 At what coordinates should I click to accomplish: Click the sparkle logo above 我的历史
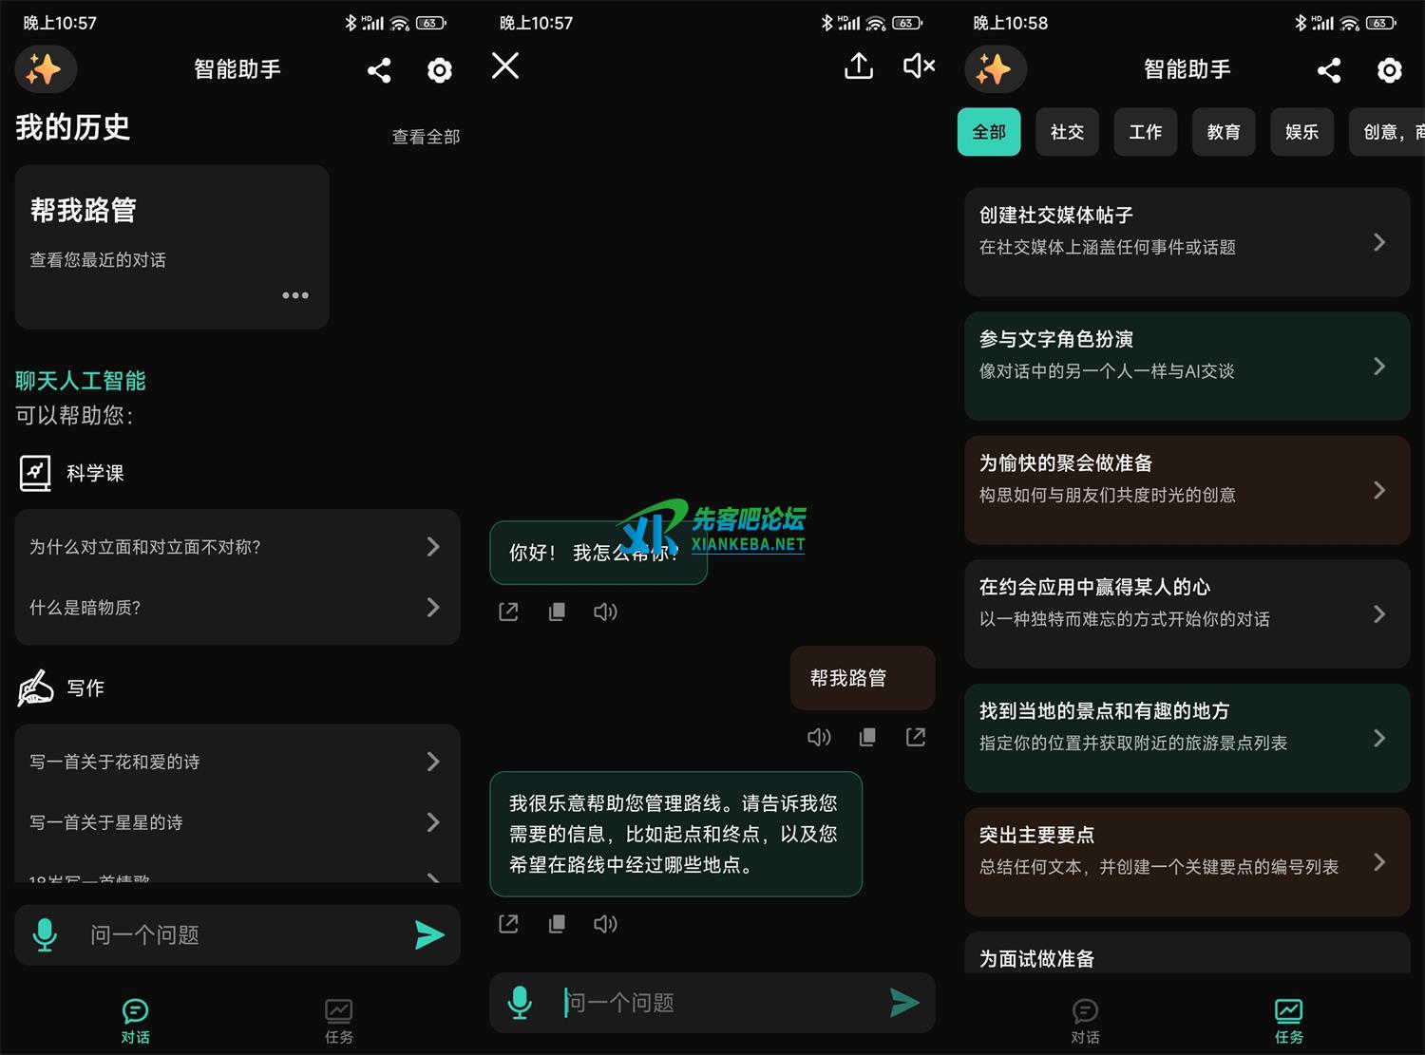click(x=45, y=69)
